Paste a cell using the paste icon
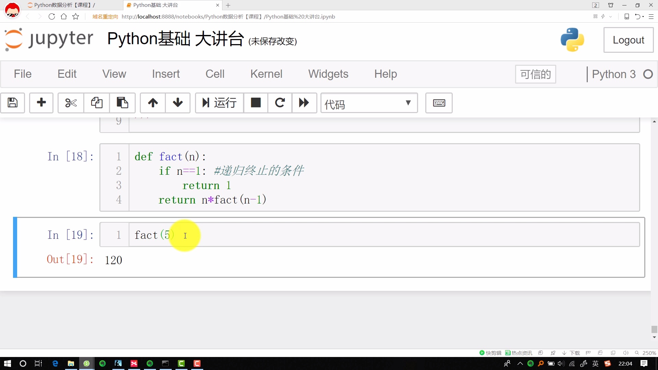This screenshot has width=658, height=370. [122, 103]
